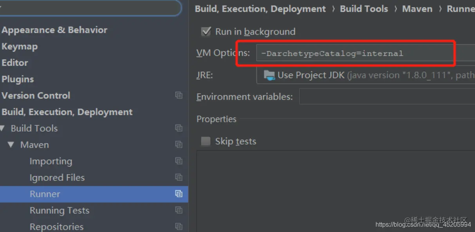Toggle the Run in background checkbox
The width and height of the screenshot is (475, 232).
206,32
